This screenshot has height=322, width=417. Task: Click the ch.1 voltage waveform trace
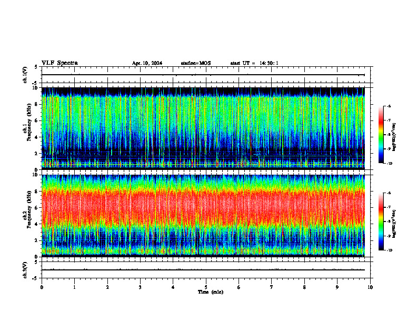[x=203, y=75]
